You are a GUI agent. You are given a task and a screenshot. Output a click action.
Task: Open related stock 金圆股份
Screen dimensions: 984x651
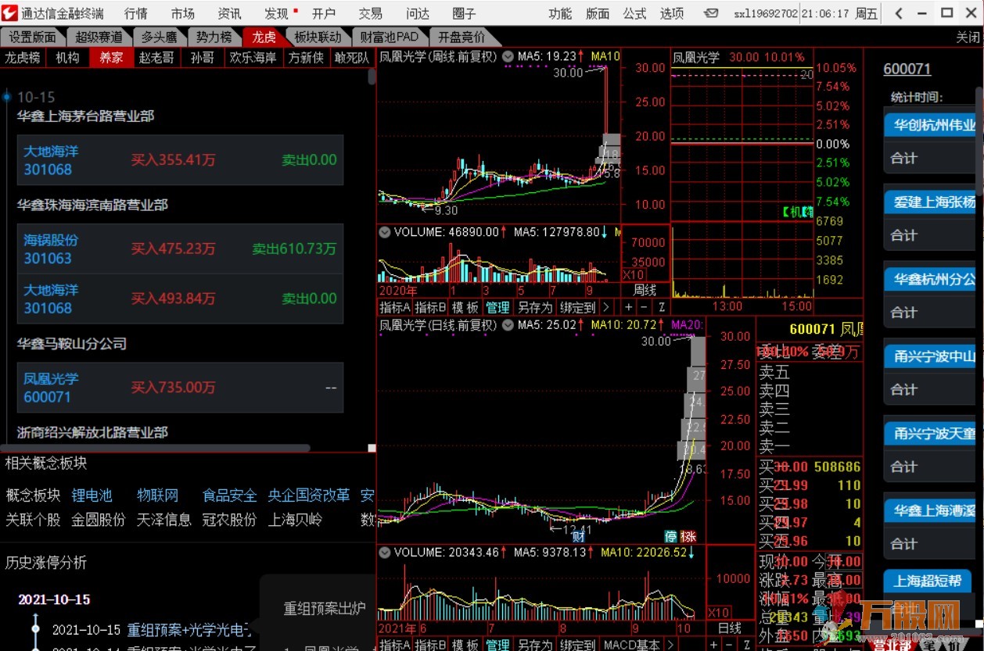pyautogui.click(x=99, y=520)
